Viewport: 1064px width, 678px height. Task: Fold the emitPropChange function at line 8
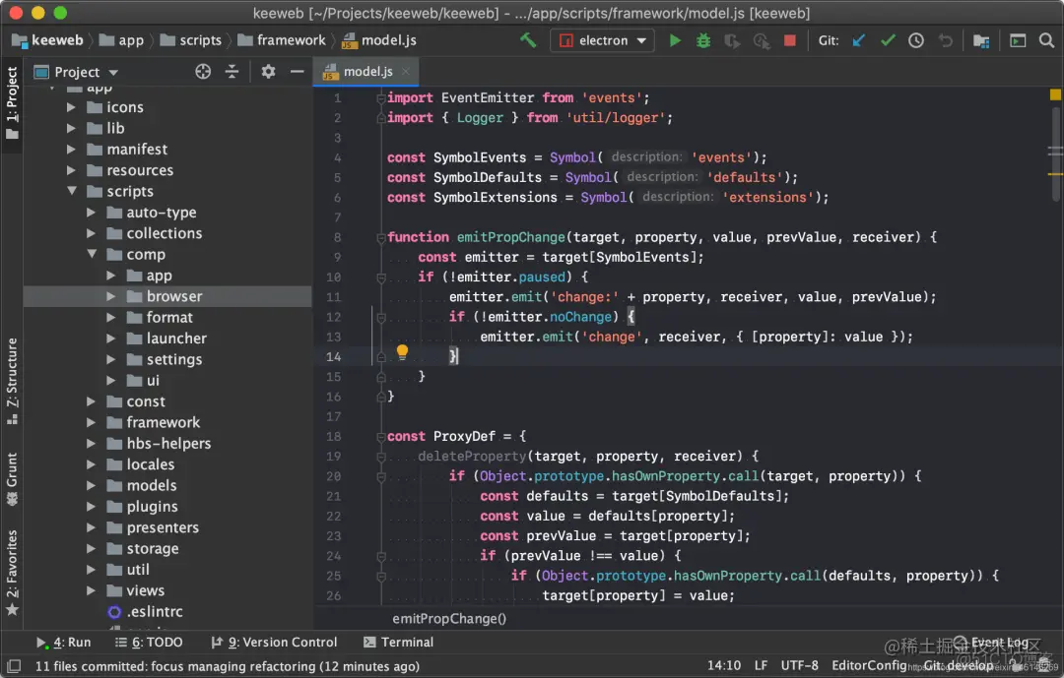pos(381,238)
